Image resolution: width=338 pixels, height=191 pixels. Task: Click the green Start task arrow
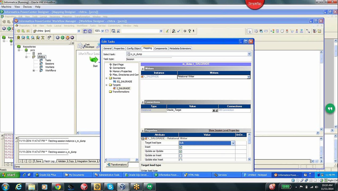click(x=94, y=60)
